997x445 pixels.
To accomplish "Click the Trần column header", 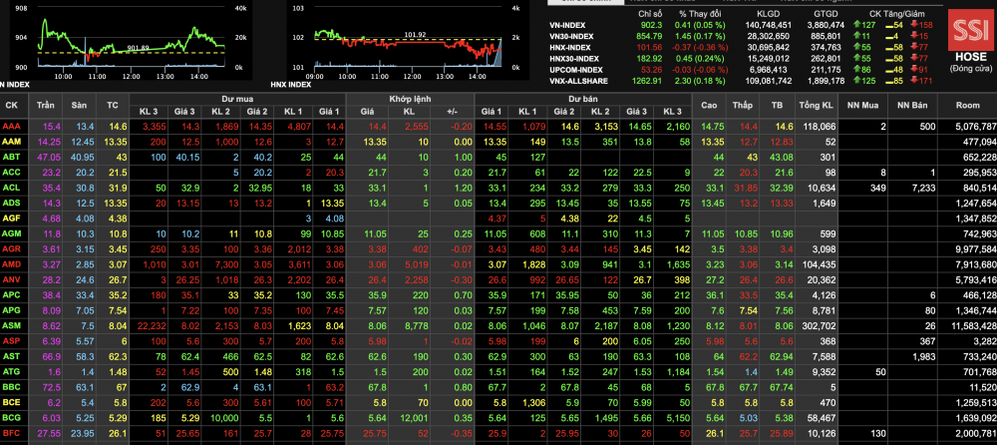I will click(x=46, y=105).
